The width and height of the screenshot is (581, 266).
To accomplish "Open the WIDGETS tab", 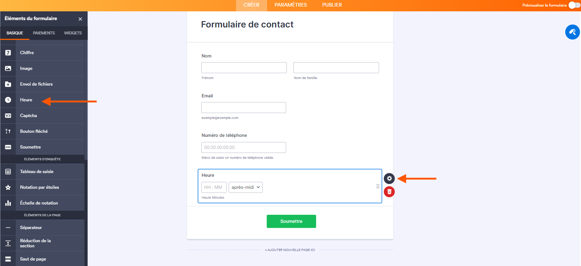I will 73,33.
